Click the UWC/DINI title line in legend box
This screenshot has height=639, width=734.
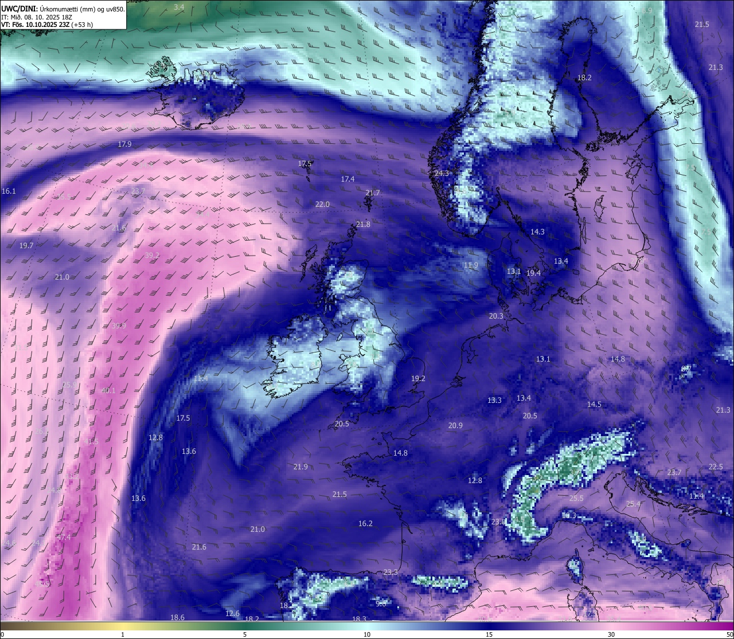(x=63, y=9)
